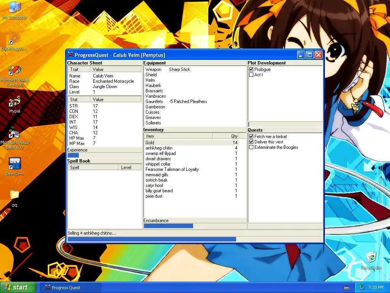Click the keyboard icon in system tray
This screenshot has width=390, height=293.
tap(347, 288)
